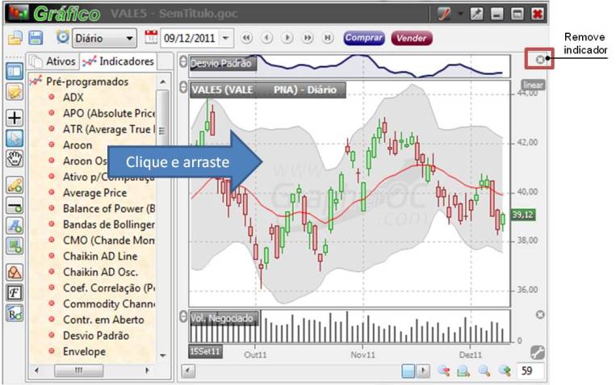The width and height of the screenshot is (616, 385).
Task: Open the calendar icon next to the date
Action: pyautogui.click(x=151, y=37)
